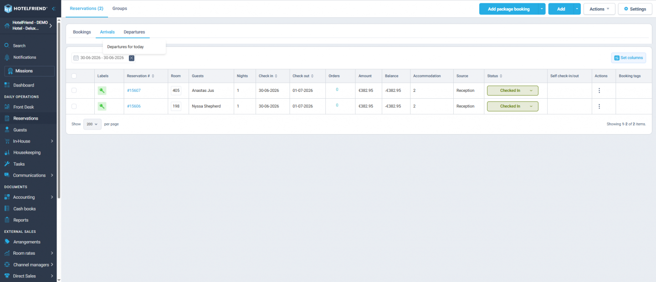Open reservation #15607 link

pyautogui.click(x=133, y=91)
